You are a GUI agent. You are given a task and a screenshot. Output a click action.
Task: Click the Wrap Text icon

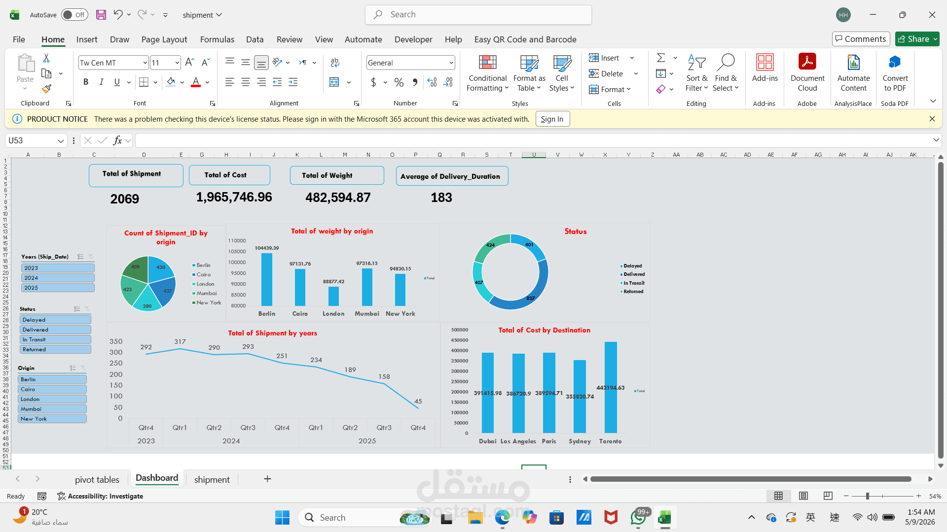[x=335, y=63]
